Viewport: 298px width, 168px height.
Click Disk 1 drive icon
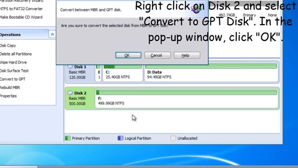pos(70,67)
